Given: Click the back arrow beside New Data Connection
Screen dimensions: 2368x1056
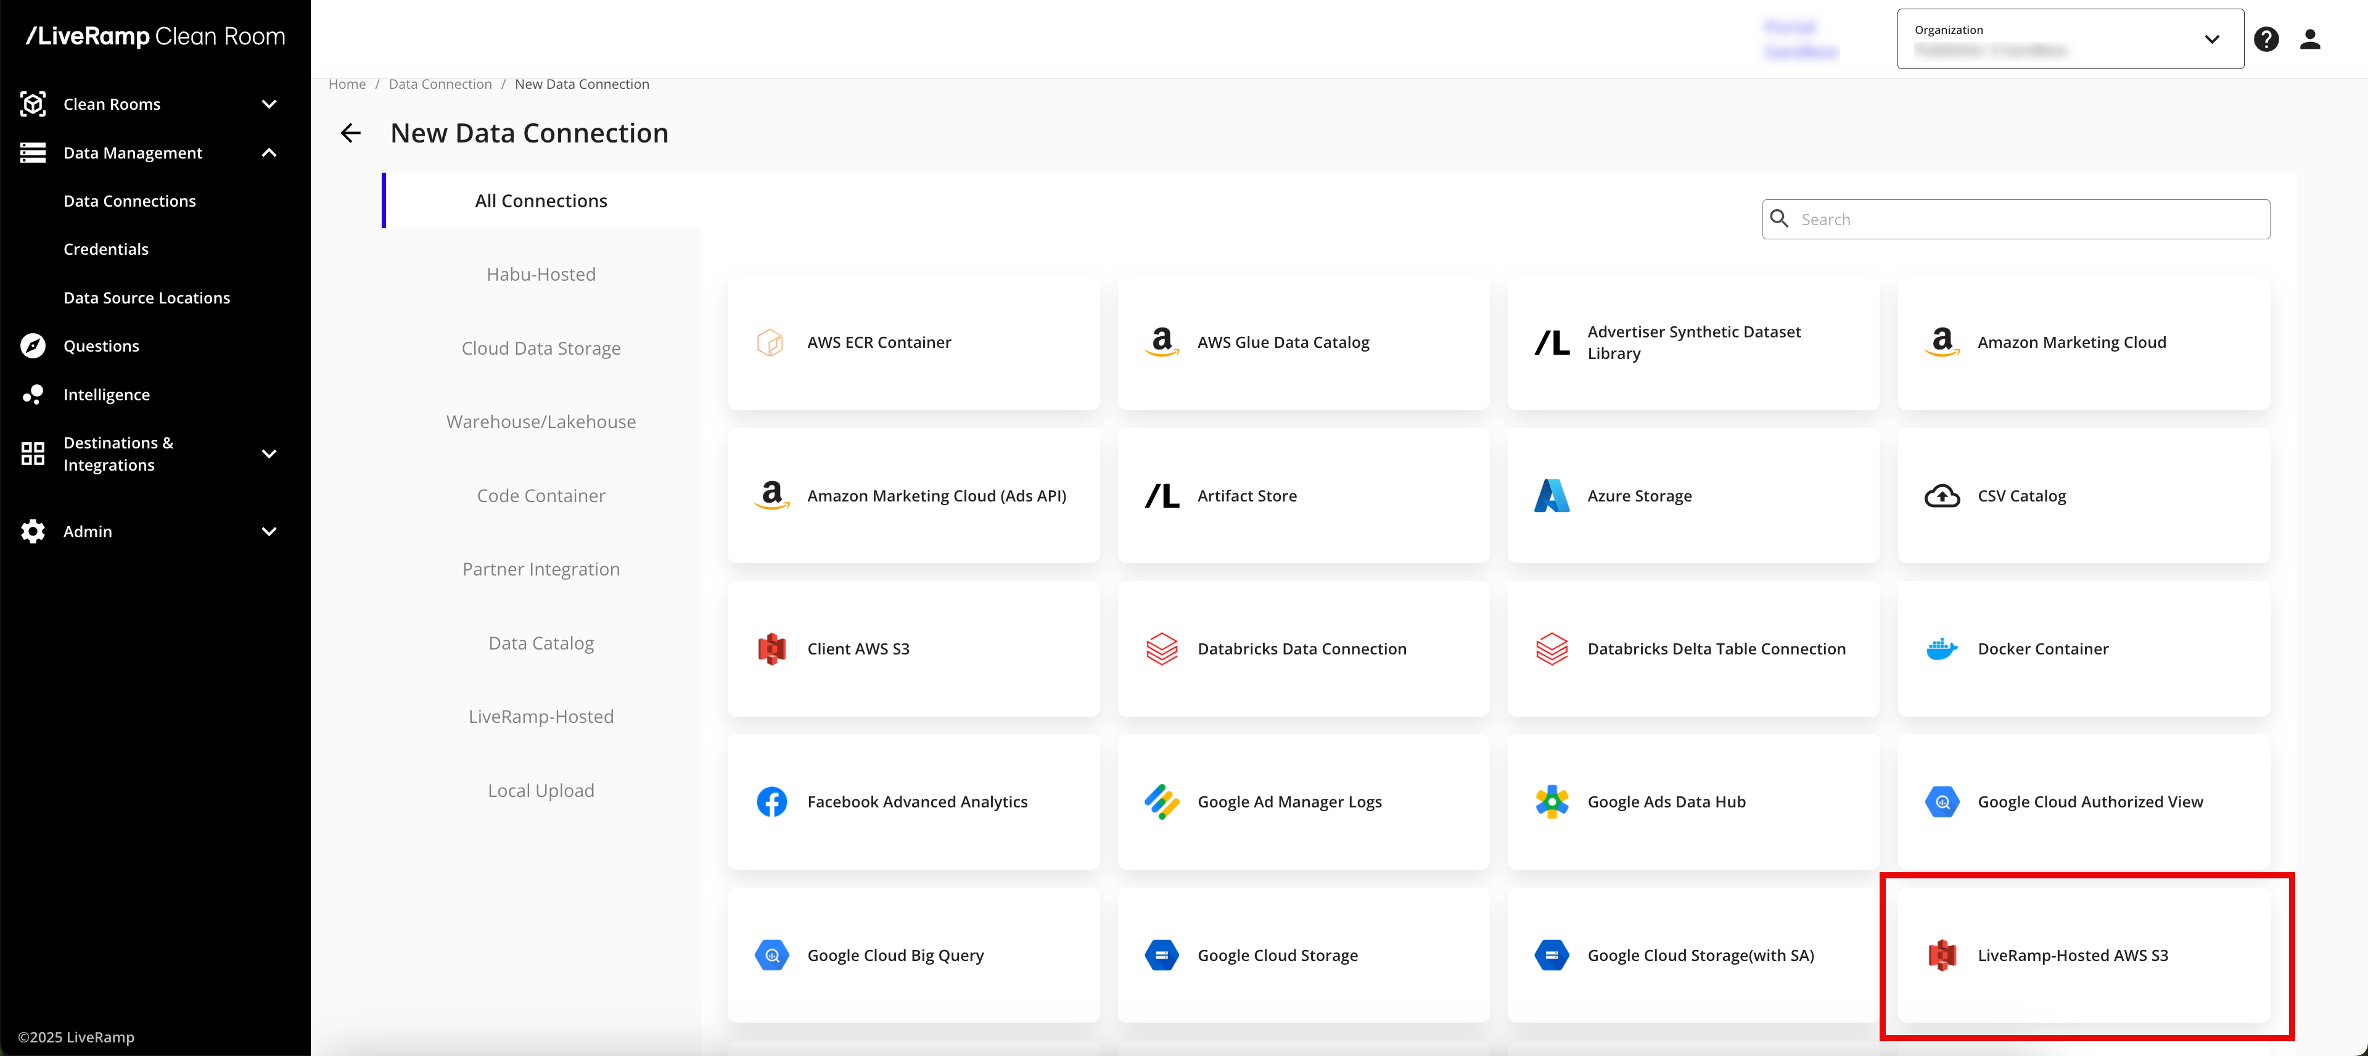Looking at the screenshot, I should [x=350, y=133].
